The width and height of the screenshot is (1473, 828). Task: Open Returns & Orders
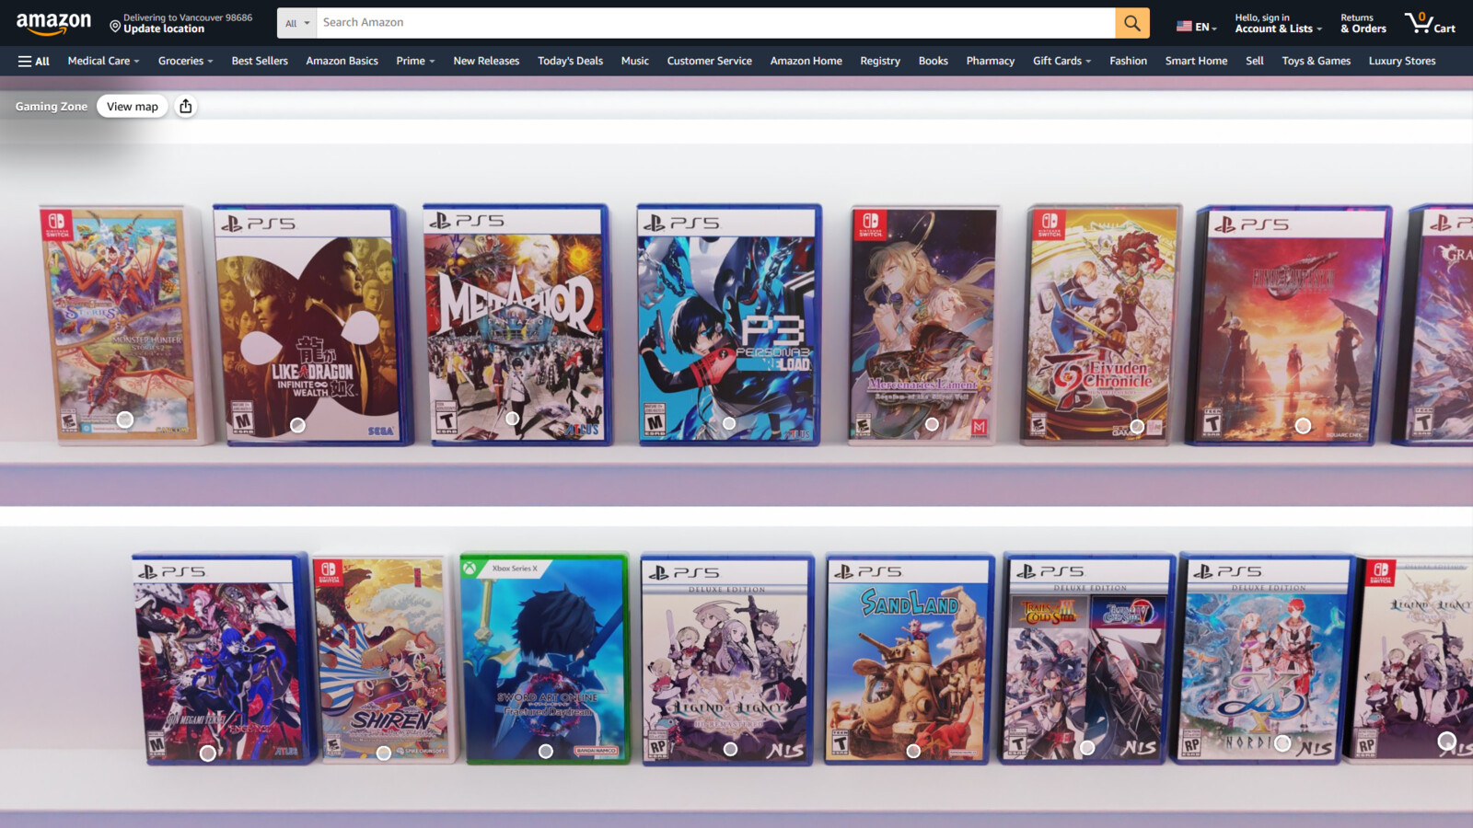1363,23
